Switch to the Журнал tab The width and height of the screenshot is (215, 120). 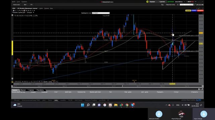coord(23,90)
